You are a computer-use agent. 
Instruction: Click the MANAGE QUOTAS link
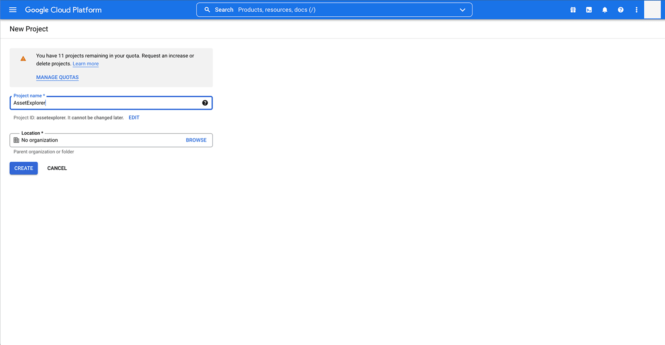tap(58, 77)
